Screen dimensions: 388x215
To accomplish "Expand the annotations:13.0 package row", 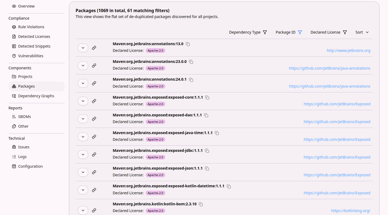I will coord(83,48).
